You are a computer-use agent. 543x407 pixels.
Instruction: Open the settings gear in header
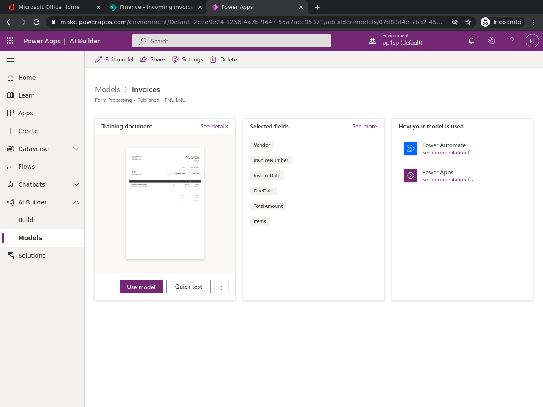492,41
